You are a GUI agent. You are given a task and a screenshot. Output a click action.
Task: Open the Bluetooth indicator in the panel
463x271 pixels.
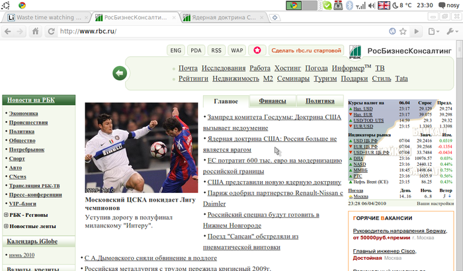tap(349, 5)
